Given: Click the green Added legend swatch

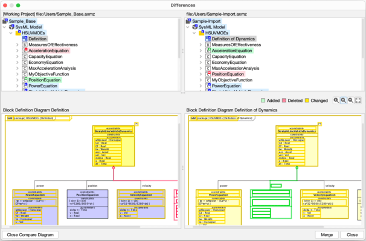Looking at the screenshot, I should click(264, 100).
